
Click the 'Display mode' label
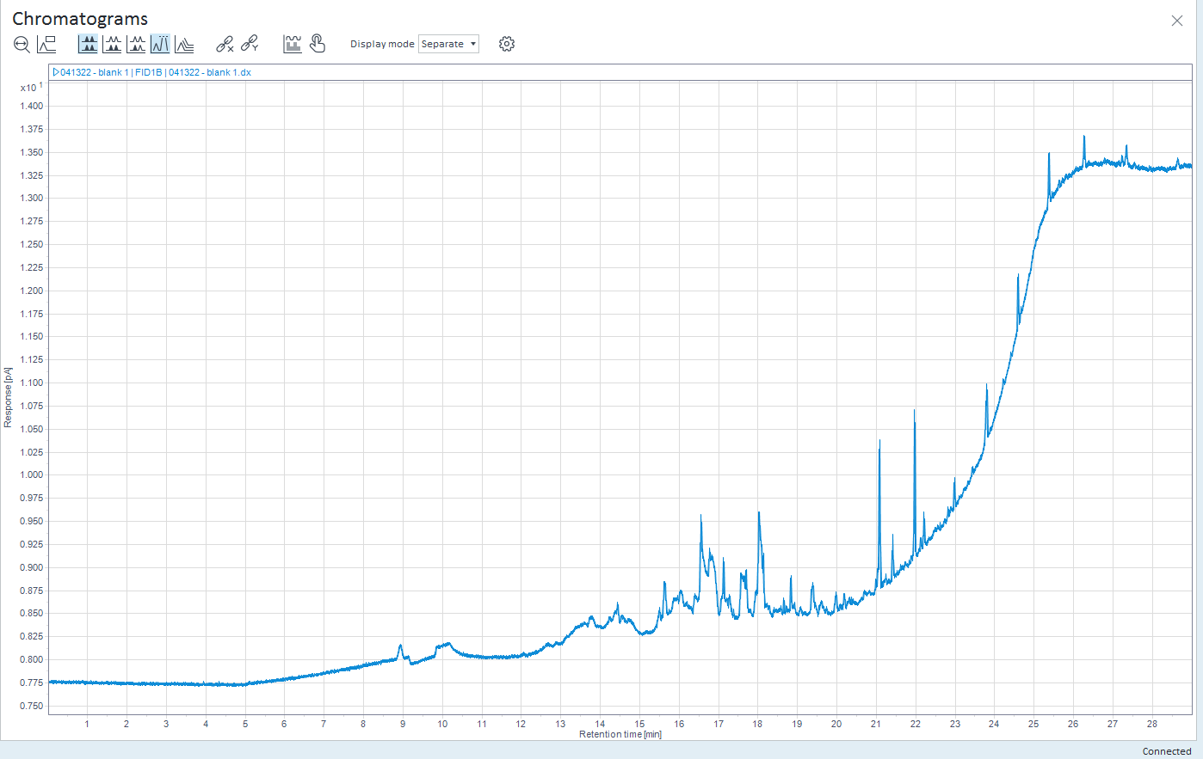(382, 44)
